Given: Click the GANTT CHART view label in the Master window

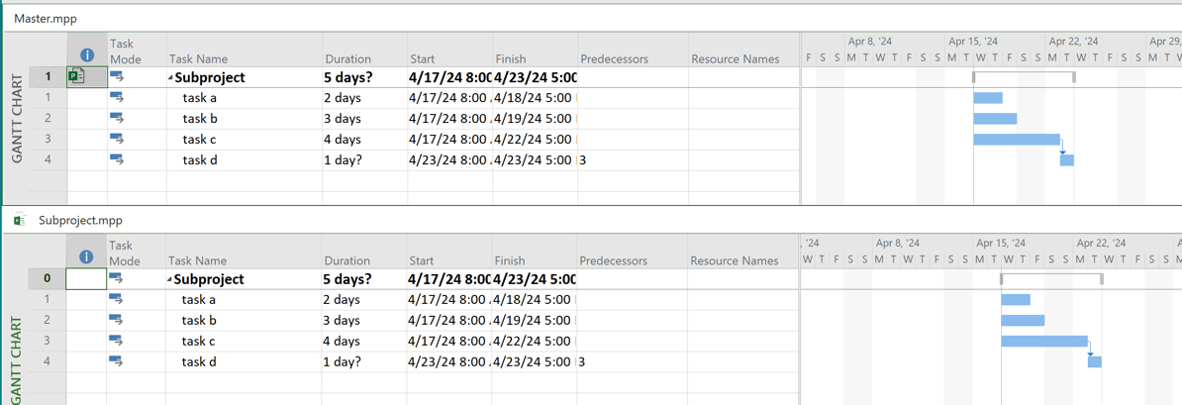Looking at the screenshot, I should 17,119.
